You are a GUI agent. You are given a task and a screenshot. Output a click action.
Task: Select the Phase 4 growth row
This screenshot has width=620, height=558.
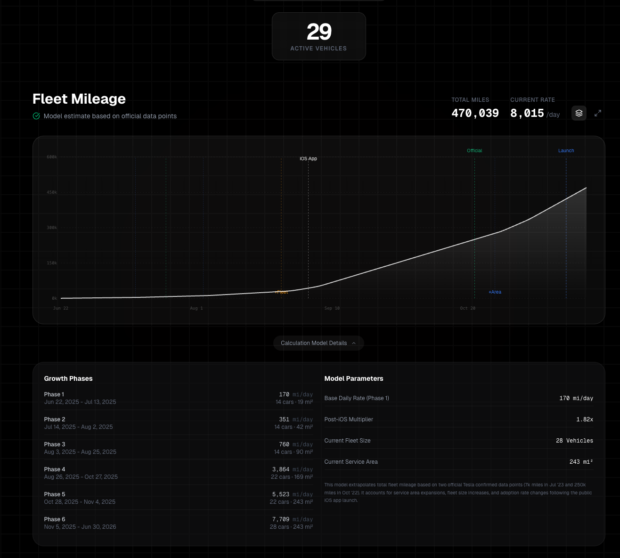coord(179,473)
